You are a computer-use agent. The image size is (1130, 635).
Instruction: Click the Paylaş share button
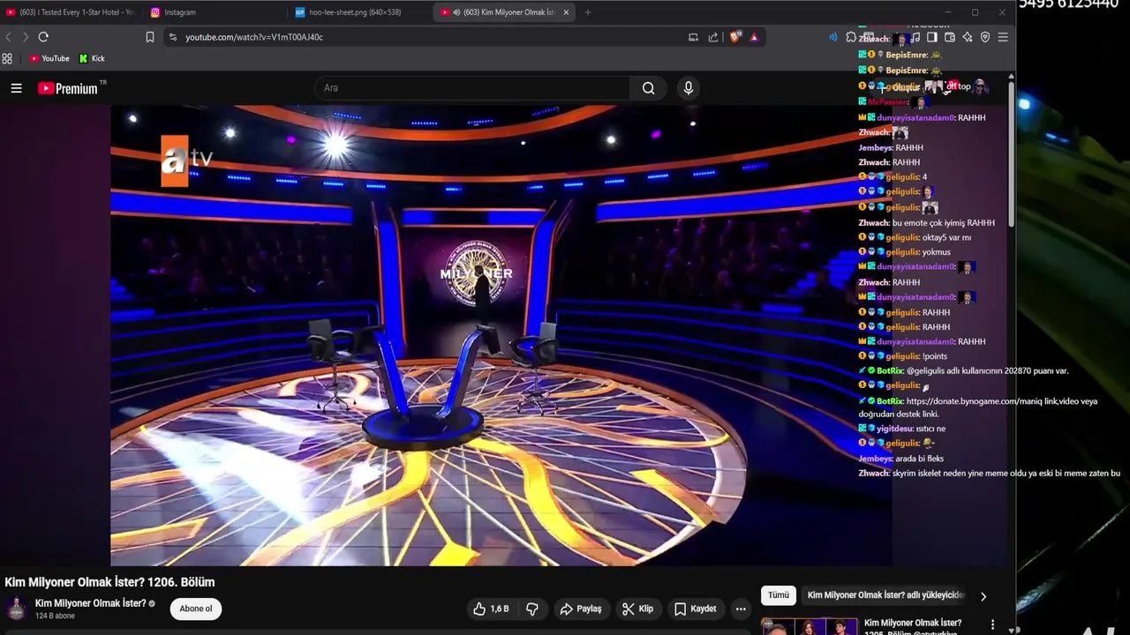pyautogui.click(x=581, y=609)
